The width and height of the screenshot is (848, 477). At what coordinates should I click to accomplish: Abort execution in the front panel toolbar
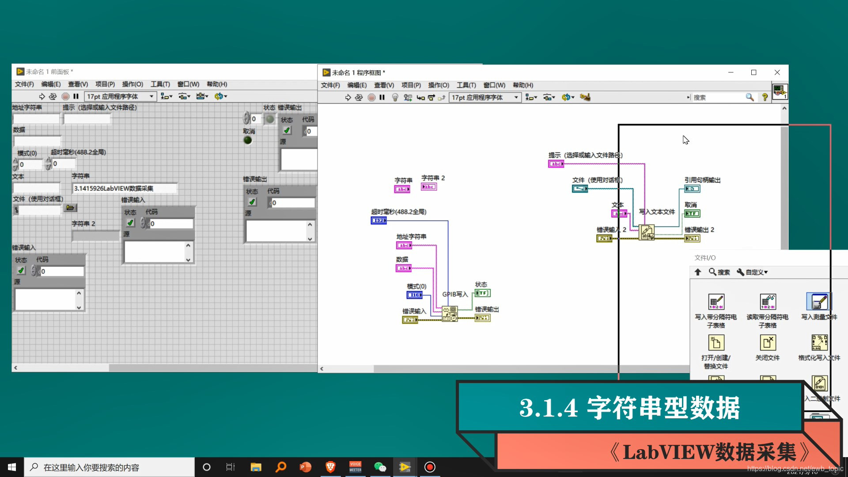pos(65,96)
